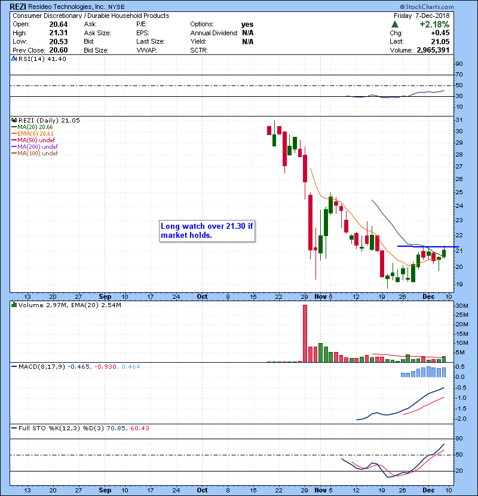Click the Prev Close value 20.60
The height and width of the screenshot is (496, 478).
[58, 50]
